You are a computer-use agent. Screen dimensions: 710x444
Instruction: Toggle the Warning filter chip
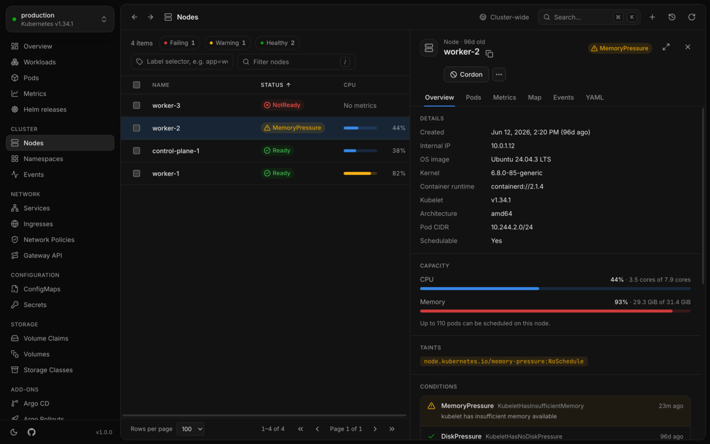pyautogui.click(x=228, y=43)
